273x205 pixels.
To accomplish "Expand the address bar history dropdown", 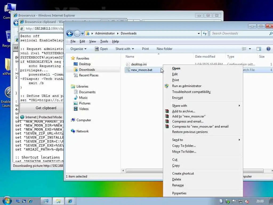I will [199, 33].
